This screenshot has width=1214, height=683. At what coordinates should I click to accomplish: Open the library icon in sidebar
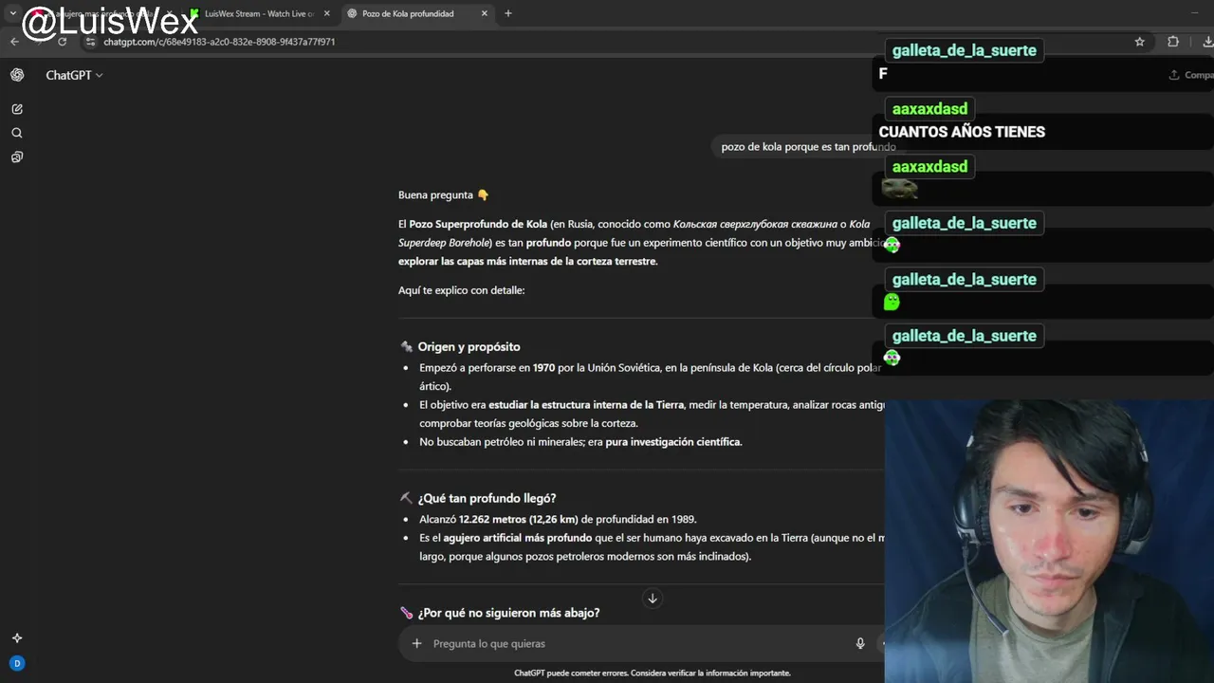17,157
